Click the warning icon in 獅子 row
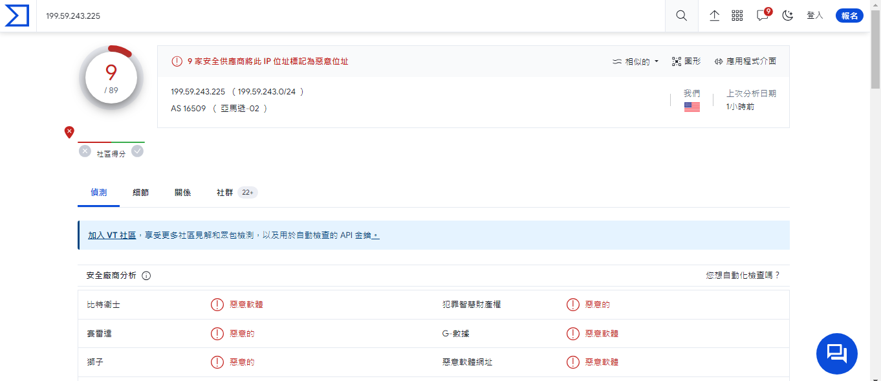 pos(217,362)
